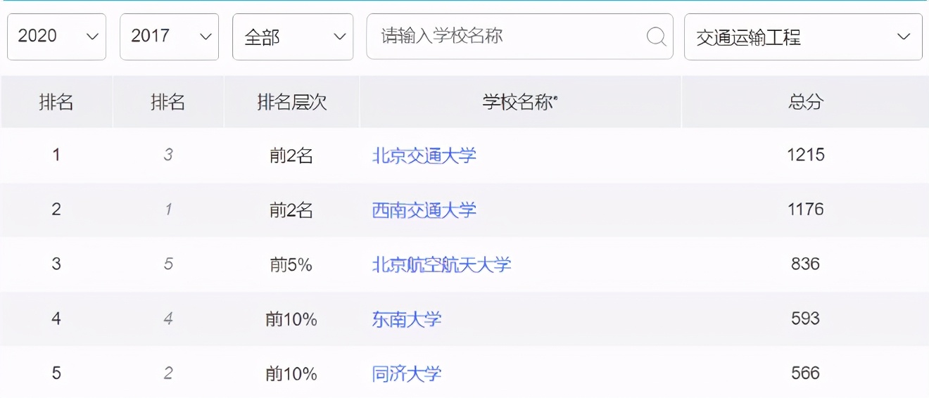
Task: Select the score 566 cell
Action: pos(805,373)
